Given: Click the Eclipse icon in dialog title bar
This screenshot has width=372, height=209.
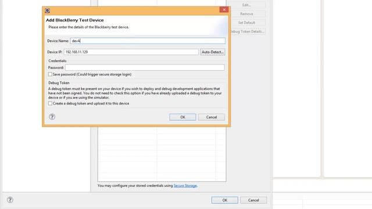Looking at the screenshot, I should (47, 10).
